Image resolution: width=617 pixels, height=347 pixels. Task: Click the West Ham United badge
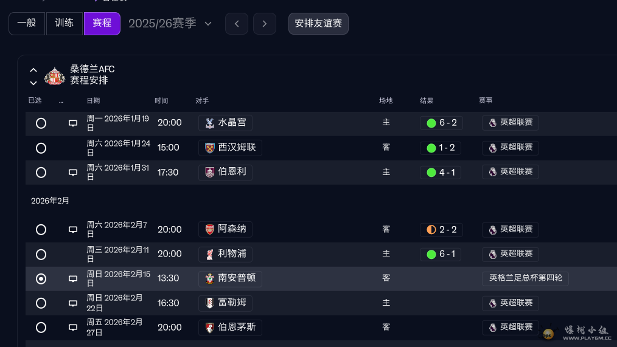(210, 148)
